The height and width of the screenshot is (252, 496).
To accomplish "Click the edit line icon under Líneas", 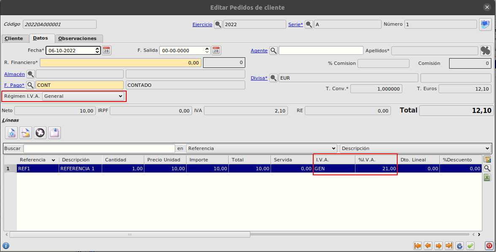I will (x=26, y=133).
